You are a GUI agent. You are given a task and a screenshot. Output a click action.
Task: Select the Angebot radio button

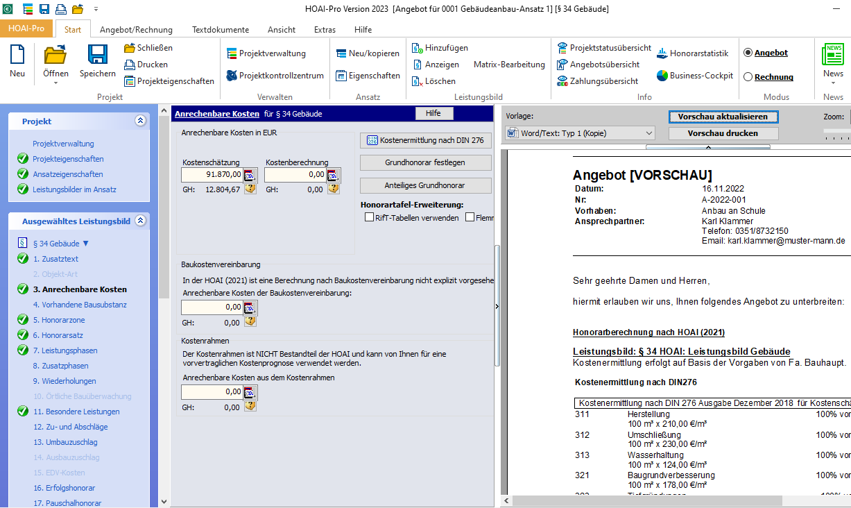tap(748, 53)
